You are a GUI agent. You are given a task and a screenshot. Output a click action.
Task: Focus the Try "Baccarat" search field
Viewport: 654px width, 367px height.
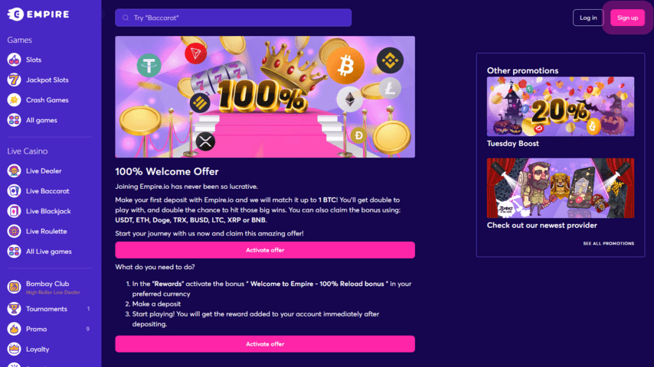pos(233,18)
